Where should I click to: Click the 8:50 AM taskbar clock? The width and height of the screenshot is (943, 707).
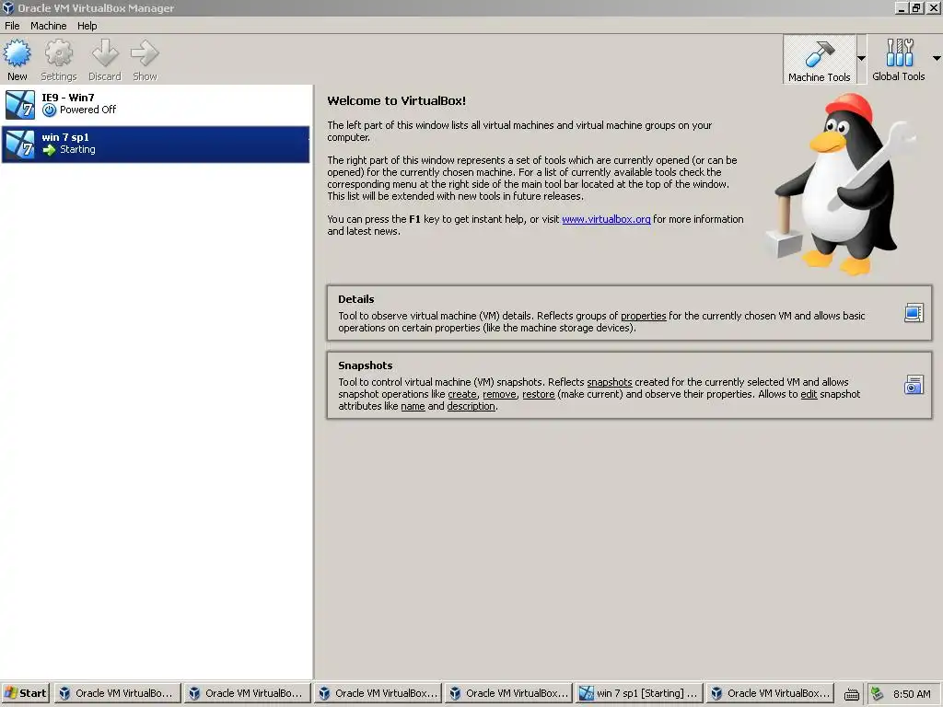[x=912, y=694]
